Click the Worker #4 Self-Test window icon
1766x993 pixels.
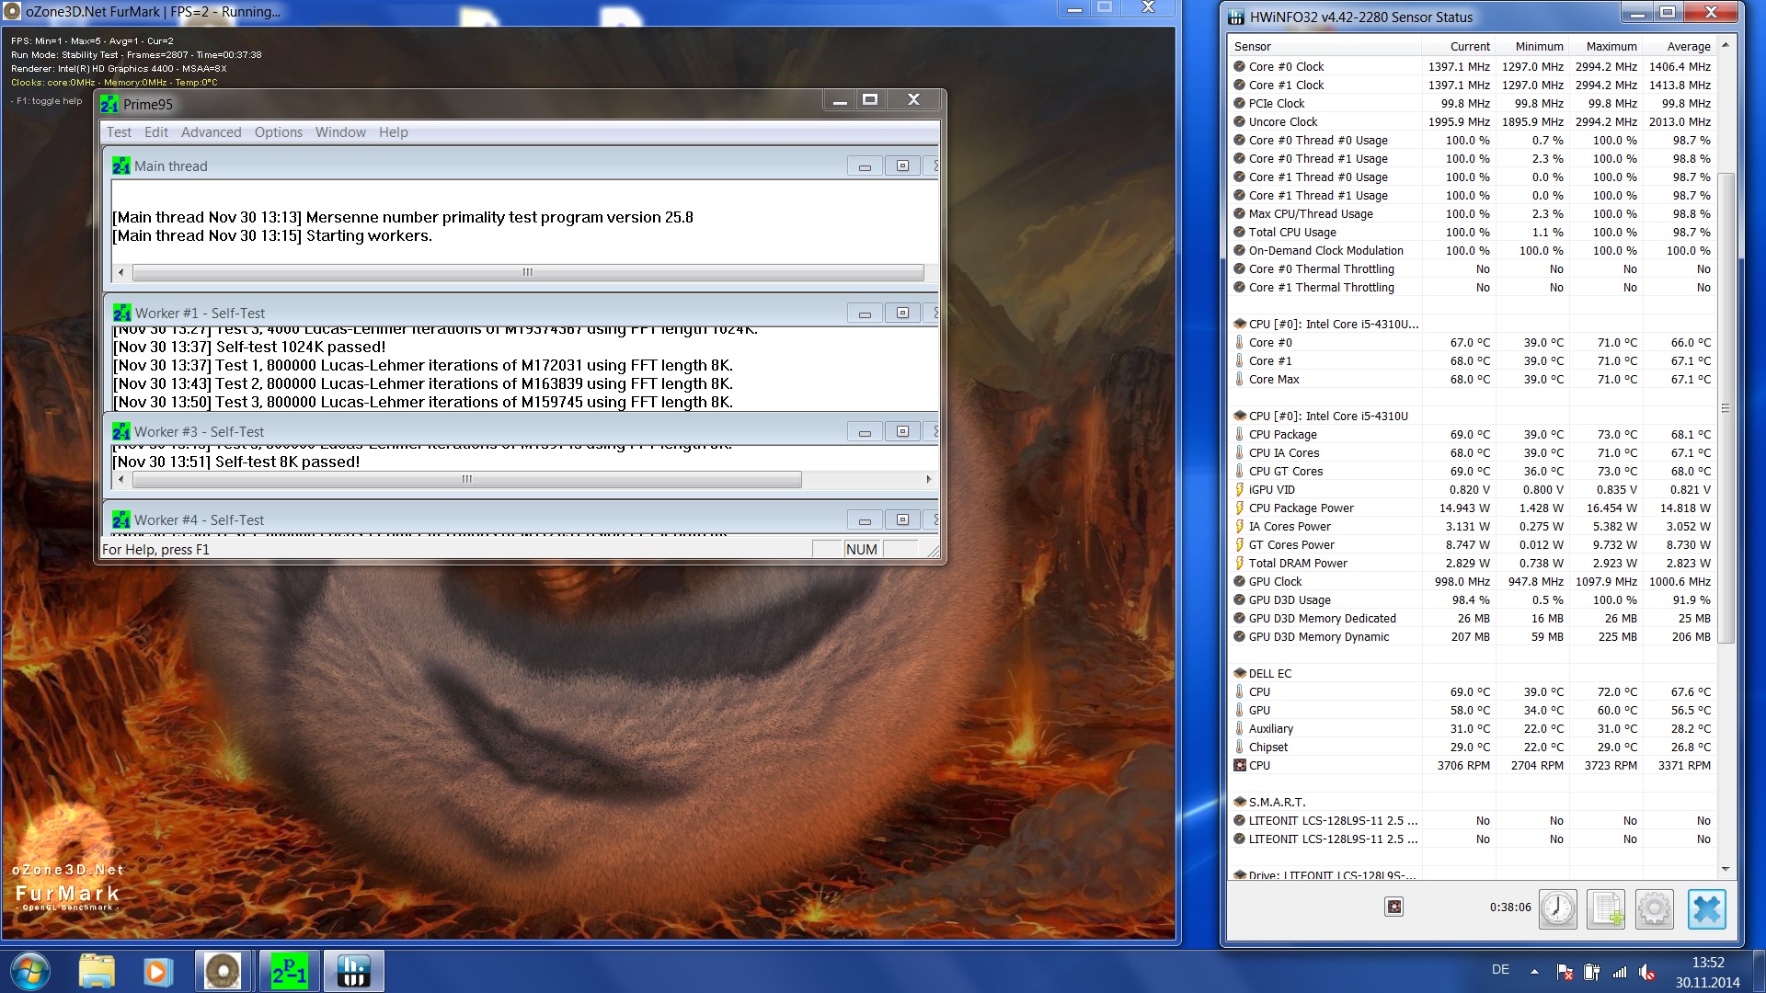pos(120,519)
